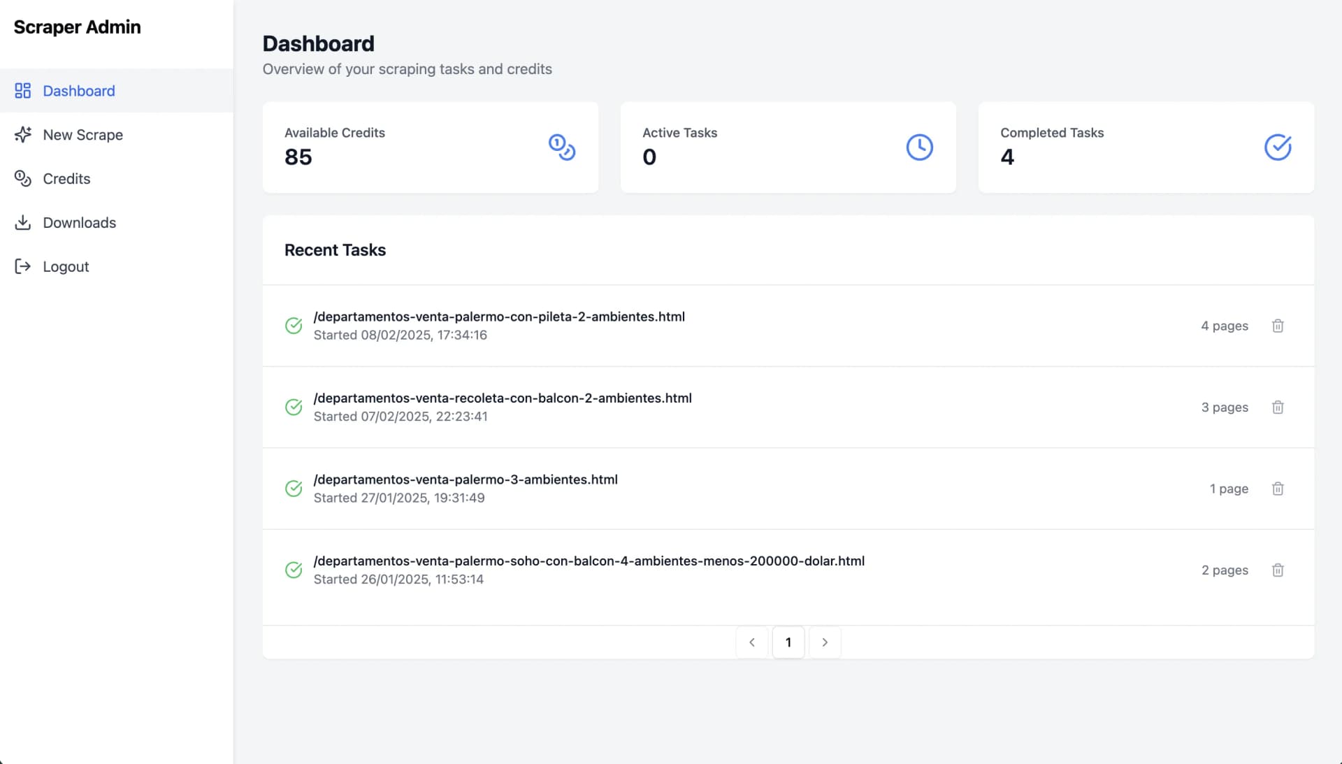Click the New Scrape star icon

[22, 134]
